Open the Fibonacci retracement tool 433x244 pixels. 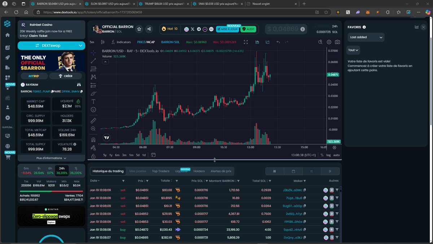[x=93, y=69]
